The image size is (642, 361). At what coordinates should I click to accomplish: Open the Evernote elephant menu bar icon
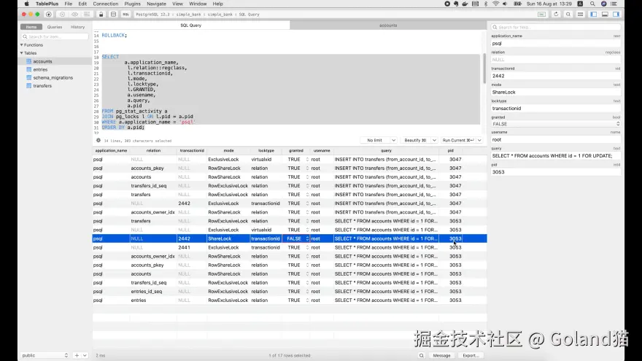tap(456, 4)
